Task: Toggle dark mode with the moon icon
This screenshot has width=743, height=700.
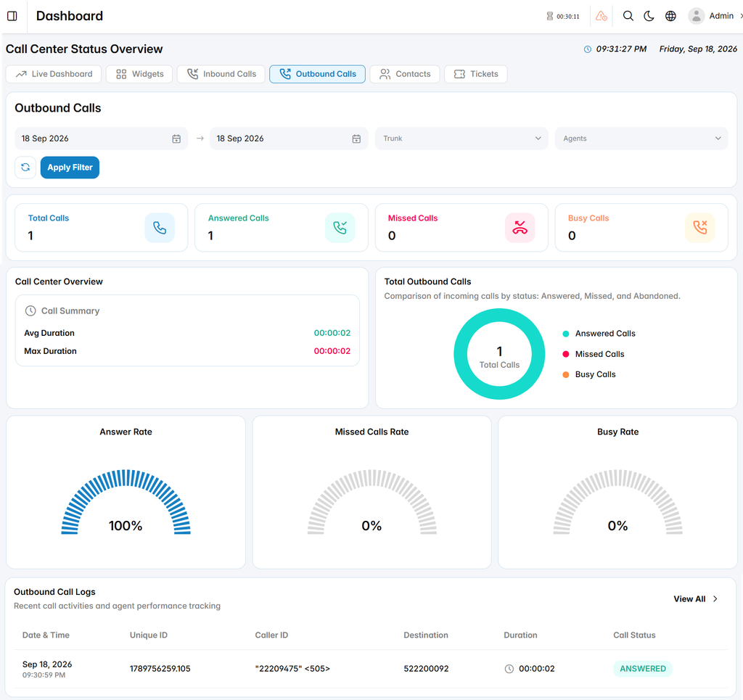Action: (x=649, y=16)
